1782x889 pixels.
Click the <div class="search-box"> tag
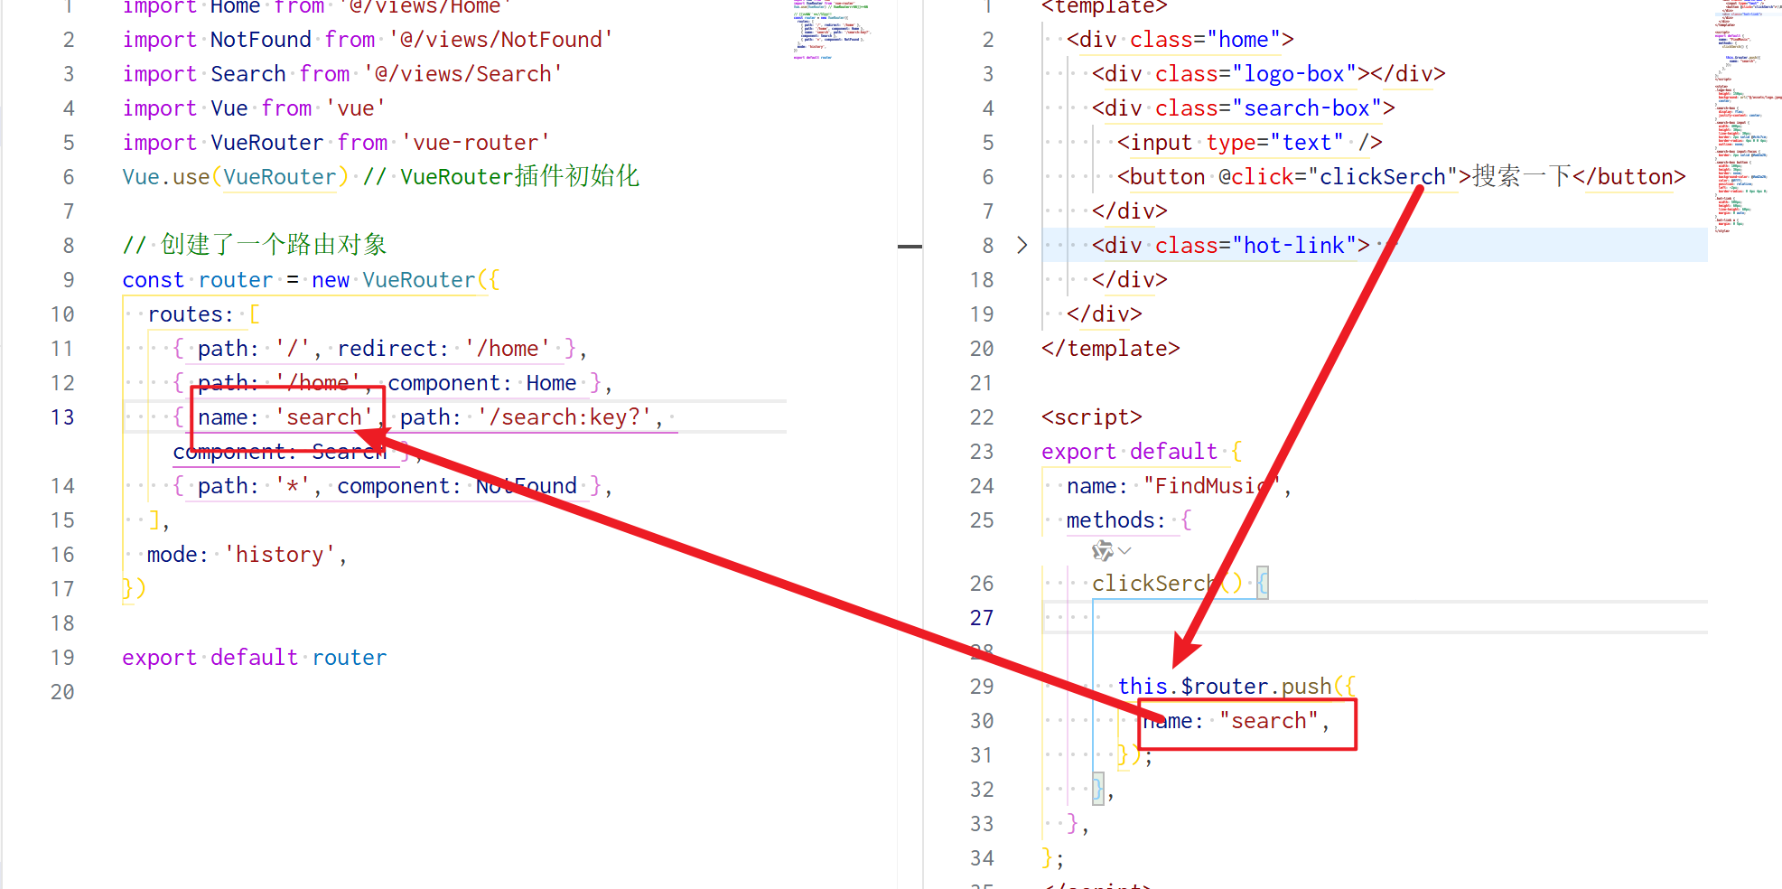(x=1244, y=108)
